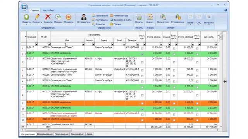The width and height of the screenshot is (248, 139).
Task: Open the filter dropdown for Сумма заказа
Action: coord(161,44)
